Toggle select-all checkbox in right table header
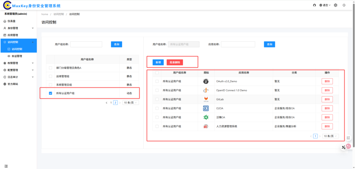 pyautogui.click(x=157, y=73)
